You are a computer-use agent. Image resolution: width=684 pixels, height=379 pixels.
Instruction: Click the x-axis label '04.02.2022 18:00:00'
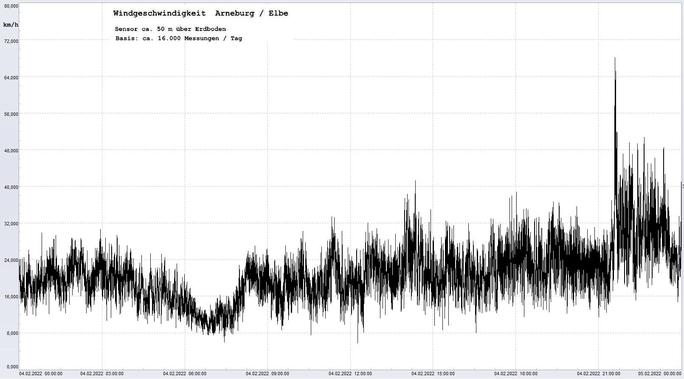(516, 373)
